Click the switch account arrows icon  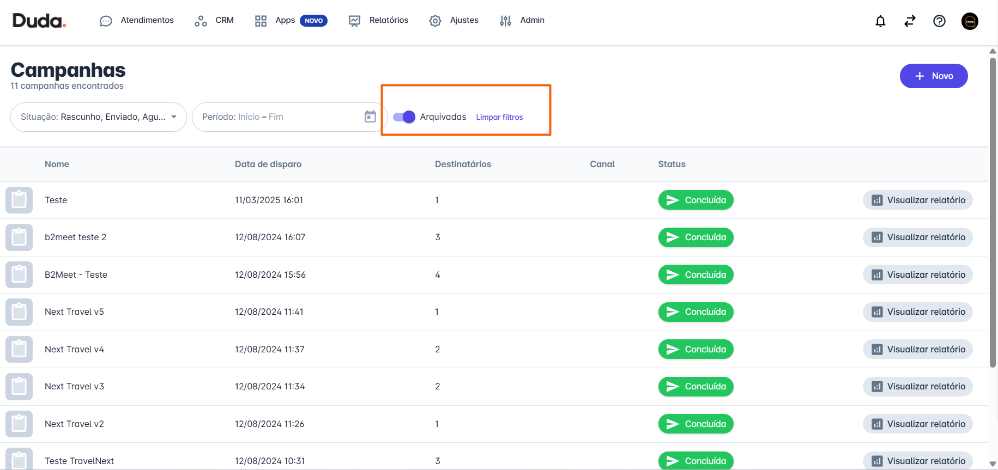(910, 21)
